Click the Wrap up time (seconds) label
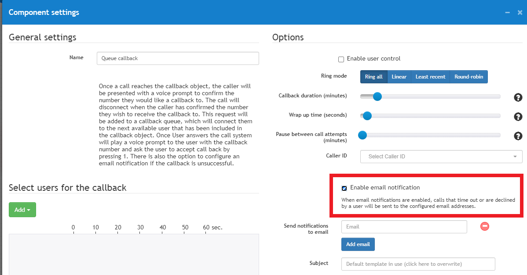This screenshot has width=527, height=275. (318, 115)
